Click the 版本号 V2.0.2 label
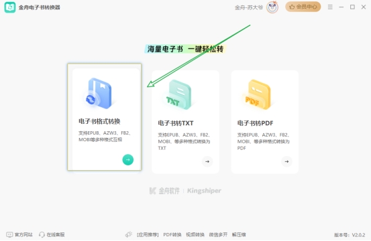Screen dimensions: 371x241 (350, 235)
